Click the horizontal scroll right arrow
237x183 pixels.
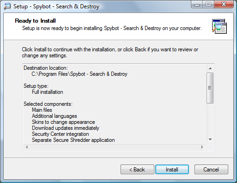coord(202,147)
